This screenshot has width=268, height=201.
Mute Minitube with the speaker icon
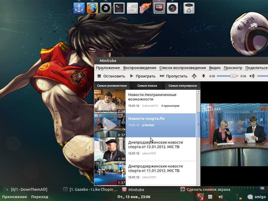tap(252, 76)
